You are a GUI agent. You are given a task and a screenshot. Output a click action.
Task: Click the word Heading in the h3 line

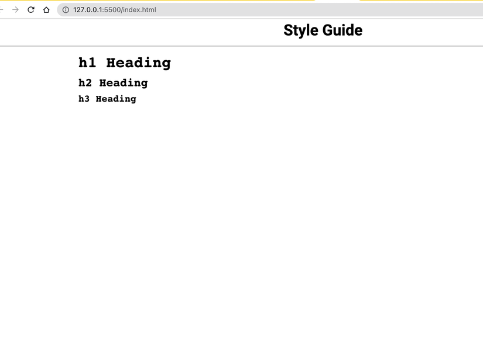coord(116,99)
